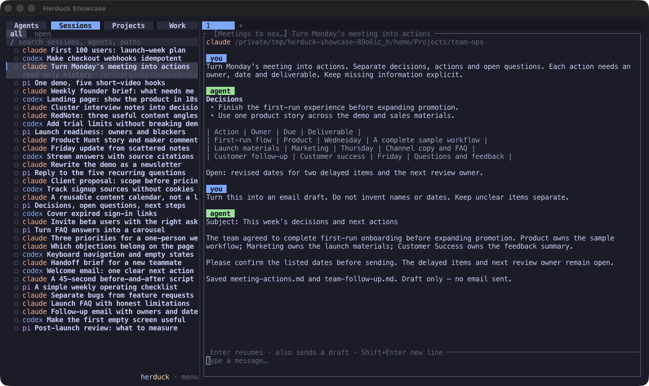Click the 'agent' label above Decisions

220,91
